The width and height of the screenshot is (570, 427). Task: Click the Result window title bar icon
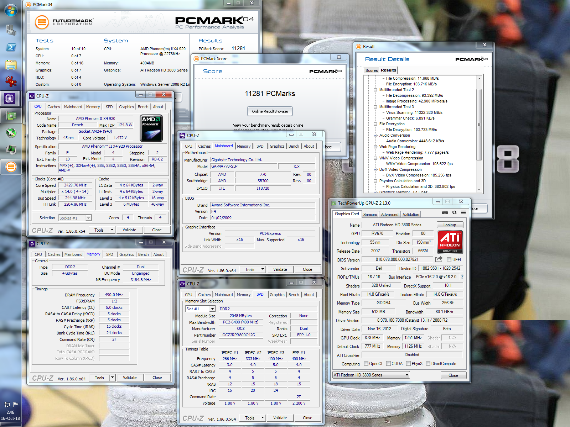pyautogui.click(x=358, y=46)
